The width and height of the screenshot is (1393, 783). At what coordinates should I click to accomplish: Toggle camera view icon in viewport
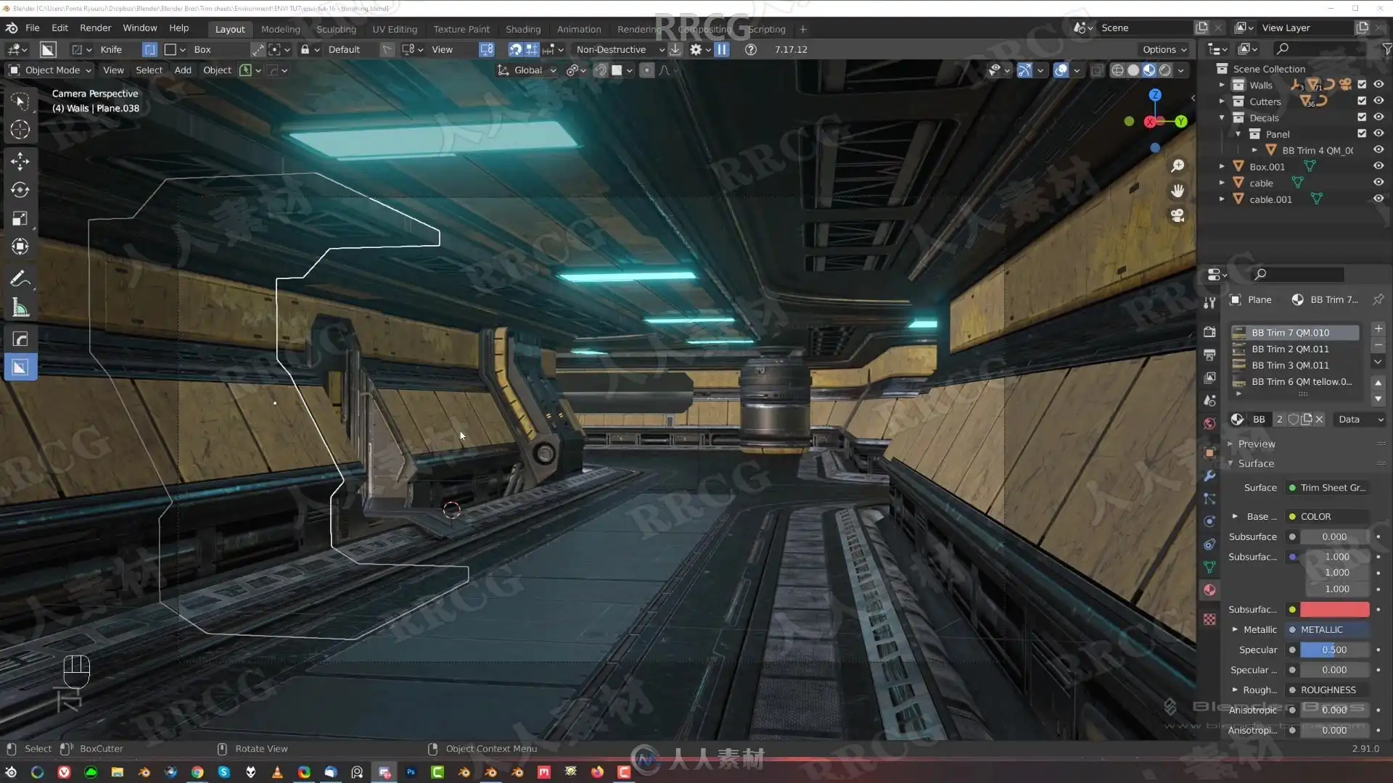click(1178, 215)
